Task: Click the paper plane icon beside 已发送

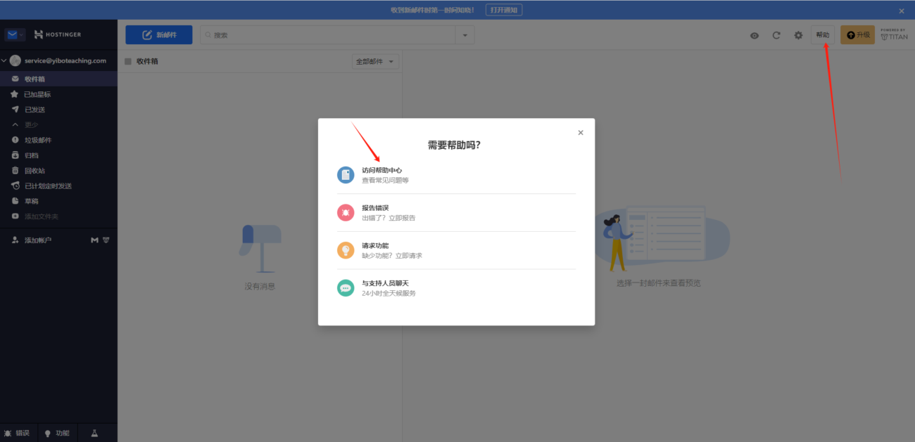Action: [x=15, y=110]
